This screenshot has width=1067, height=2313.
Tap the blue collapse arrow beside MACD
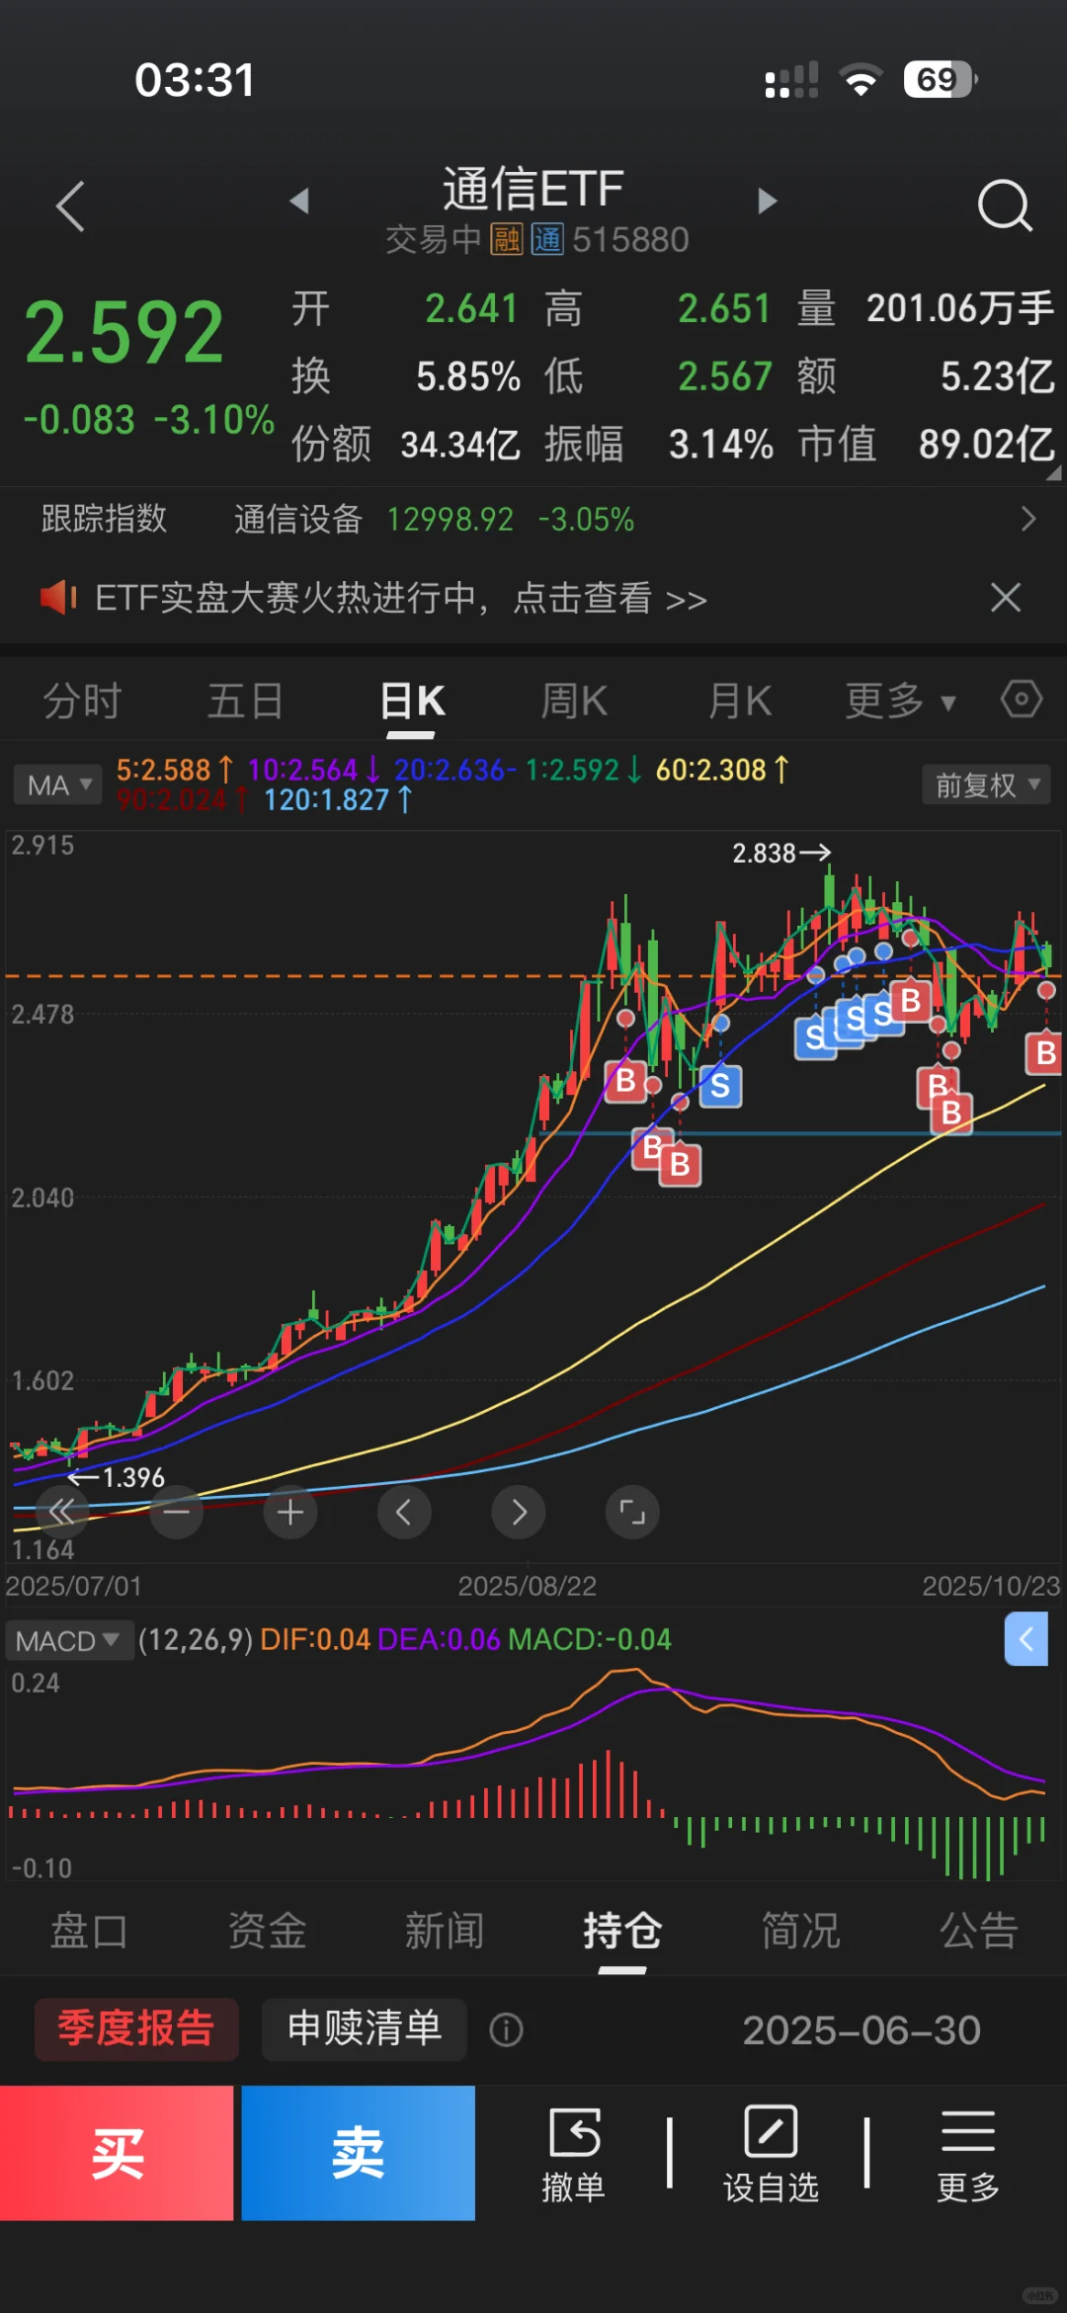pos(1026,1639)
